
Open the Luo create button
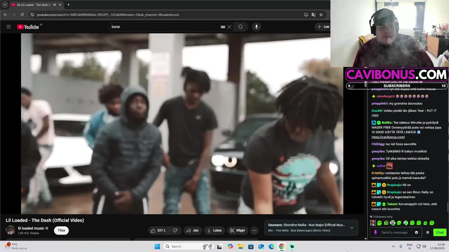[323, 27]
